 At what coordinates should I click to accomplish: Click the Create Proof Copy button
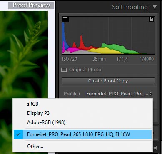tap(108, 81)
